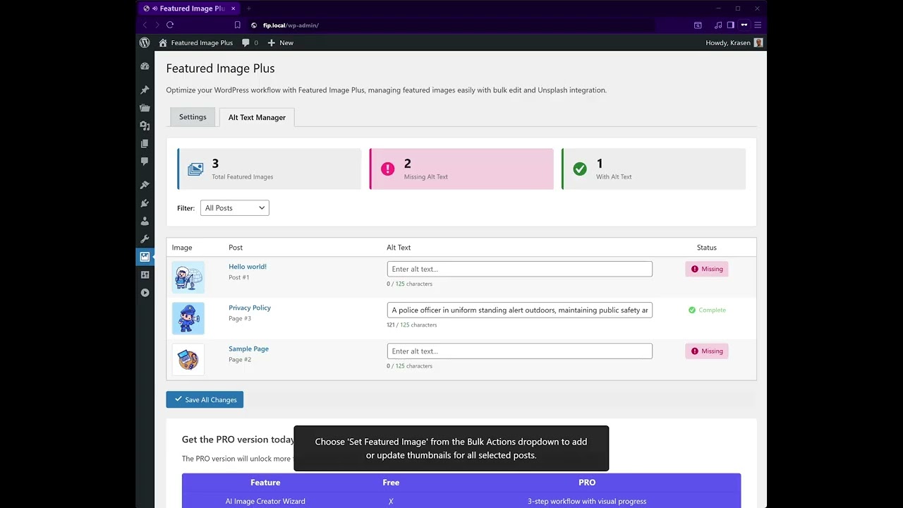This screenshot has width=903, height=508.
Task: Open the Portfolio folder sidebar icon
Action: click(145, 108)
